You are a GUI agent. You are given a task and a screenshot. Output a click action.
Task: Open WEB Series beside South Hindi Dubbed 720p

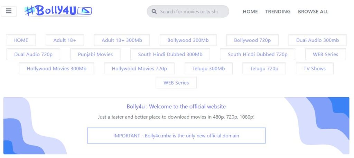326,54
